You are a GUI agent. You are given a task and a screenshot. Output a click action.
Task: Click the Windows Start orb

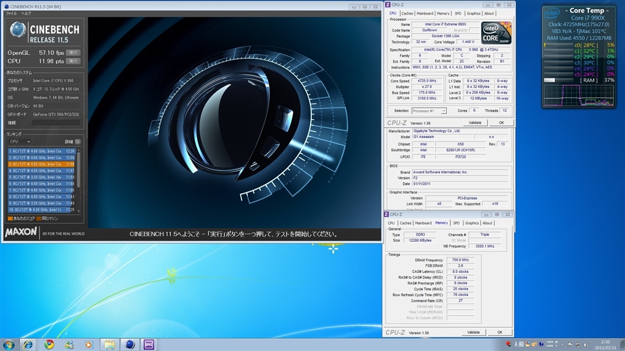coord(10,344)
